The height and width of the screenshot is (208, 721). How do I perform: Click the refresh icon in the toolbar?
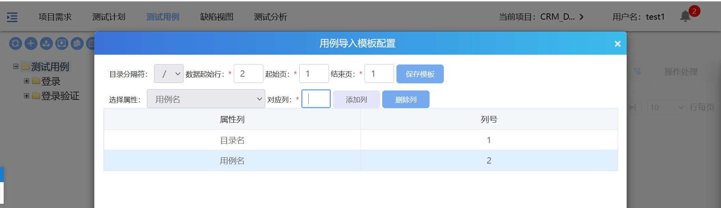(x=15, y=43)
